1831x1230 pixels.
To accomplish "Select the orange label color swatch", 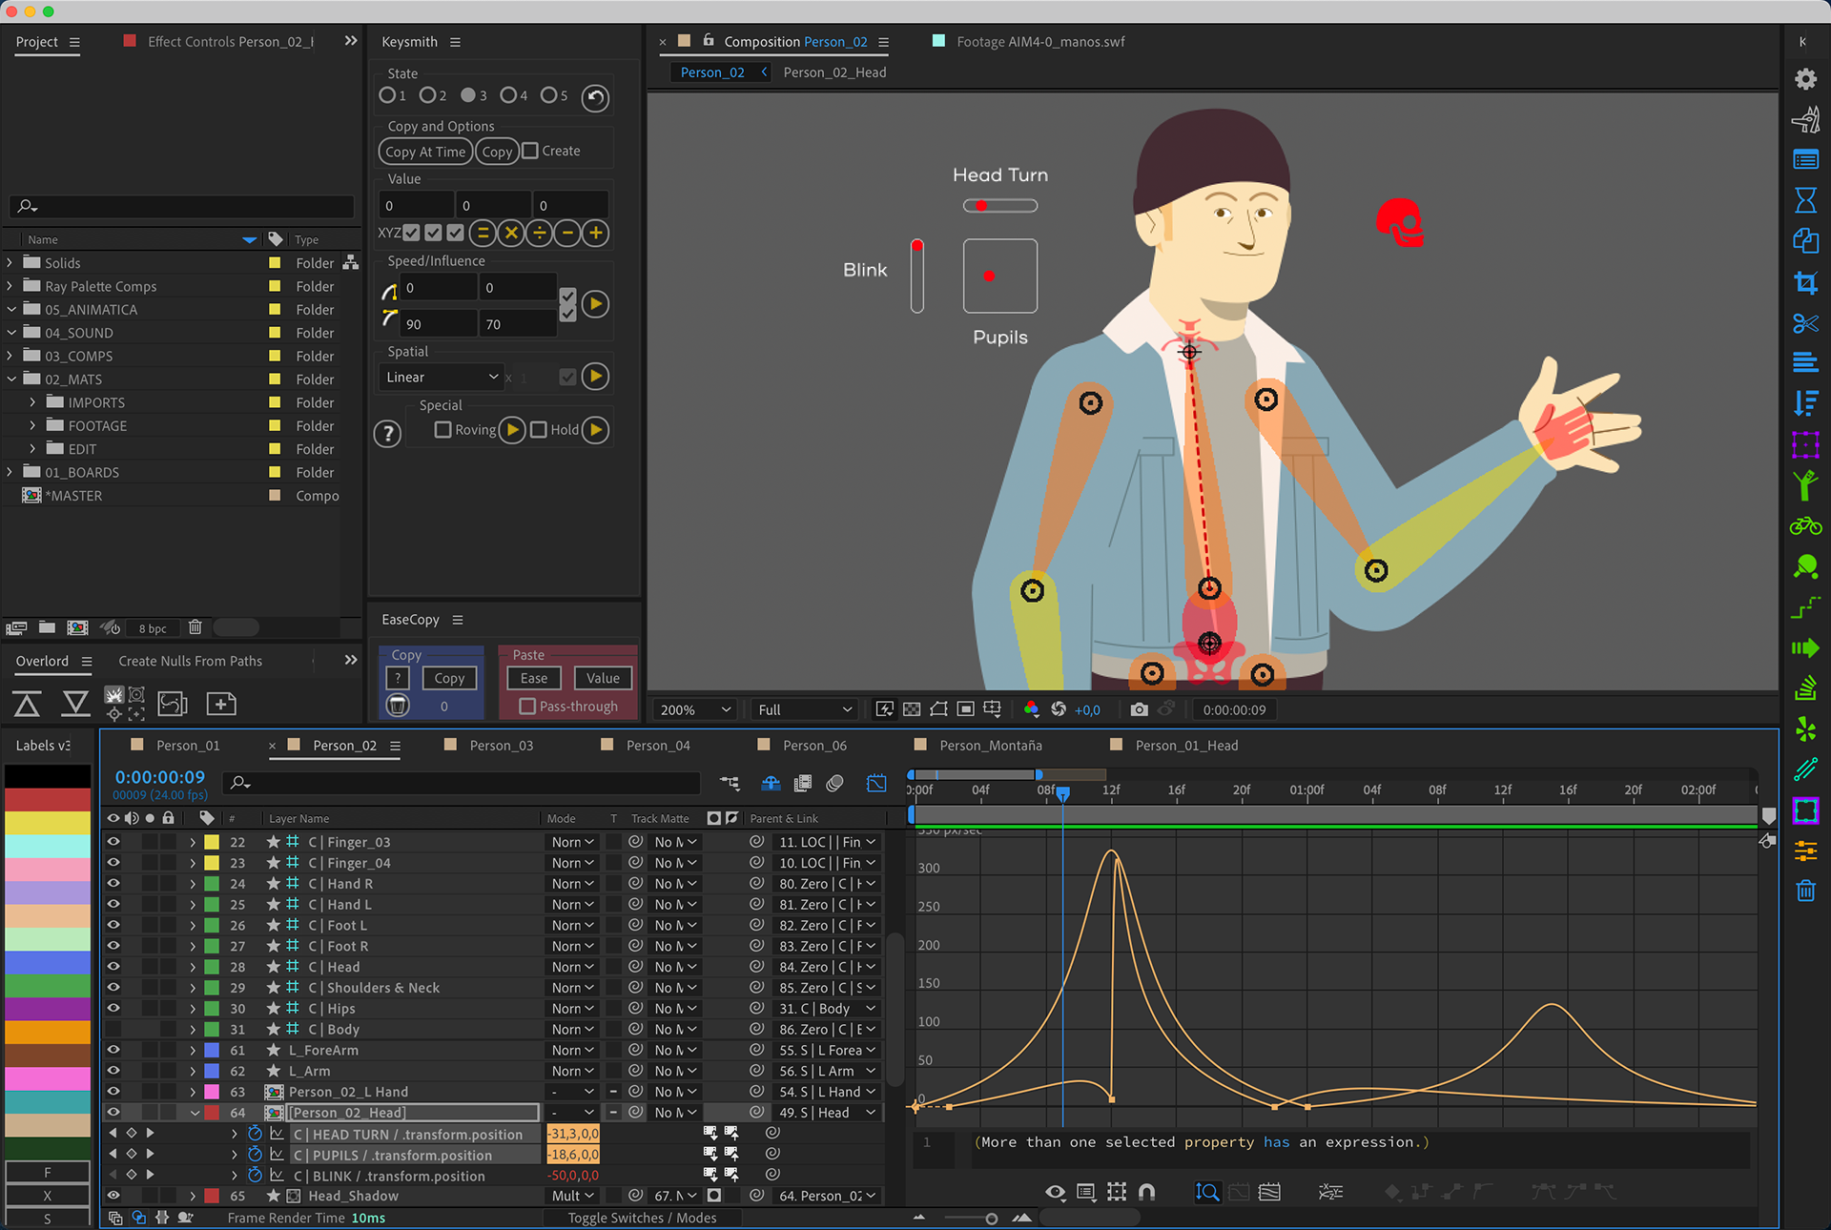I will 48,1033.
